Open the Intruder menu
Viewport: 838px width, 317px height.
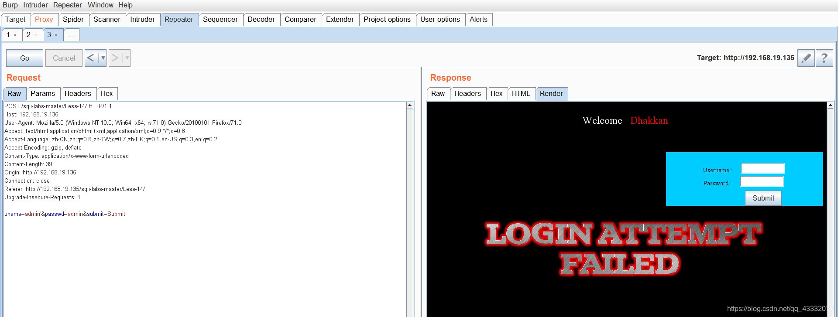coord(35,5)
